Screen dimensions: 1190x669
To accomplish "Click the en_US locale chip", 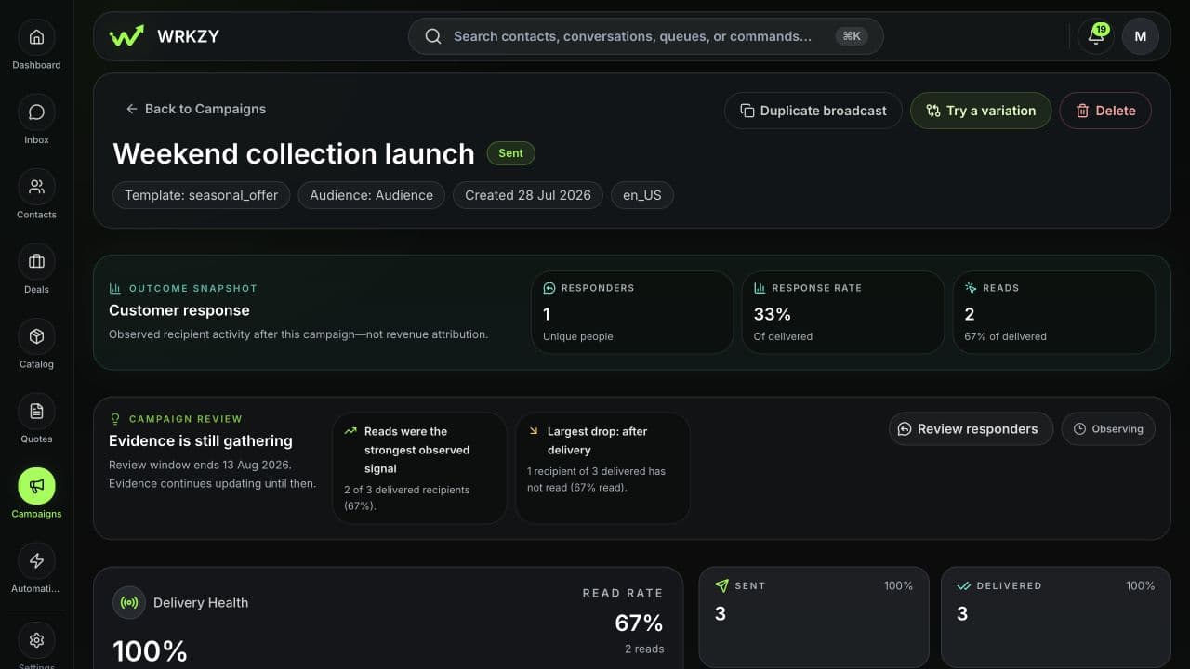I will [642, 195].
